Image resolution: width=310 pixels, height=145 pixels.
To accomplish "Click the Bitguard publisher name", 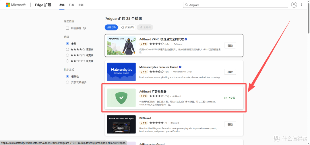I will point(175,123).
